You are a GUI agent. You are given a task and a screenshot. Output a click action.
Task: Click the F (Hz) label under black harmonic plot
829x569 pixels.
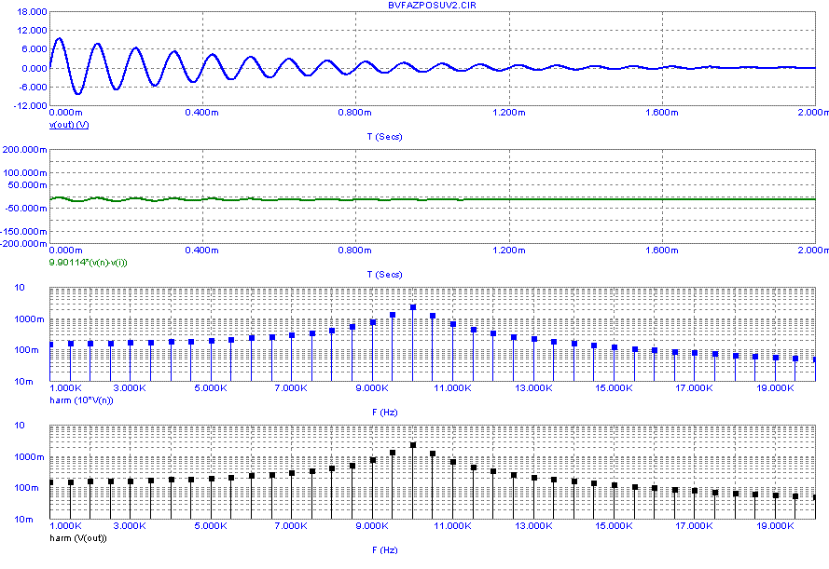(x=385, y=550)
